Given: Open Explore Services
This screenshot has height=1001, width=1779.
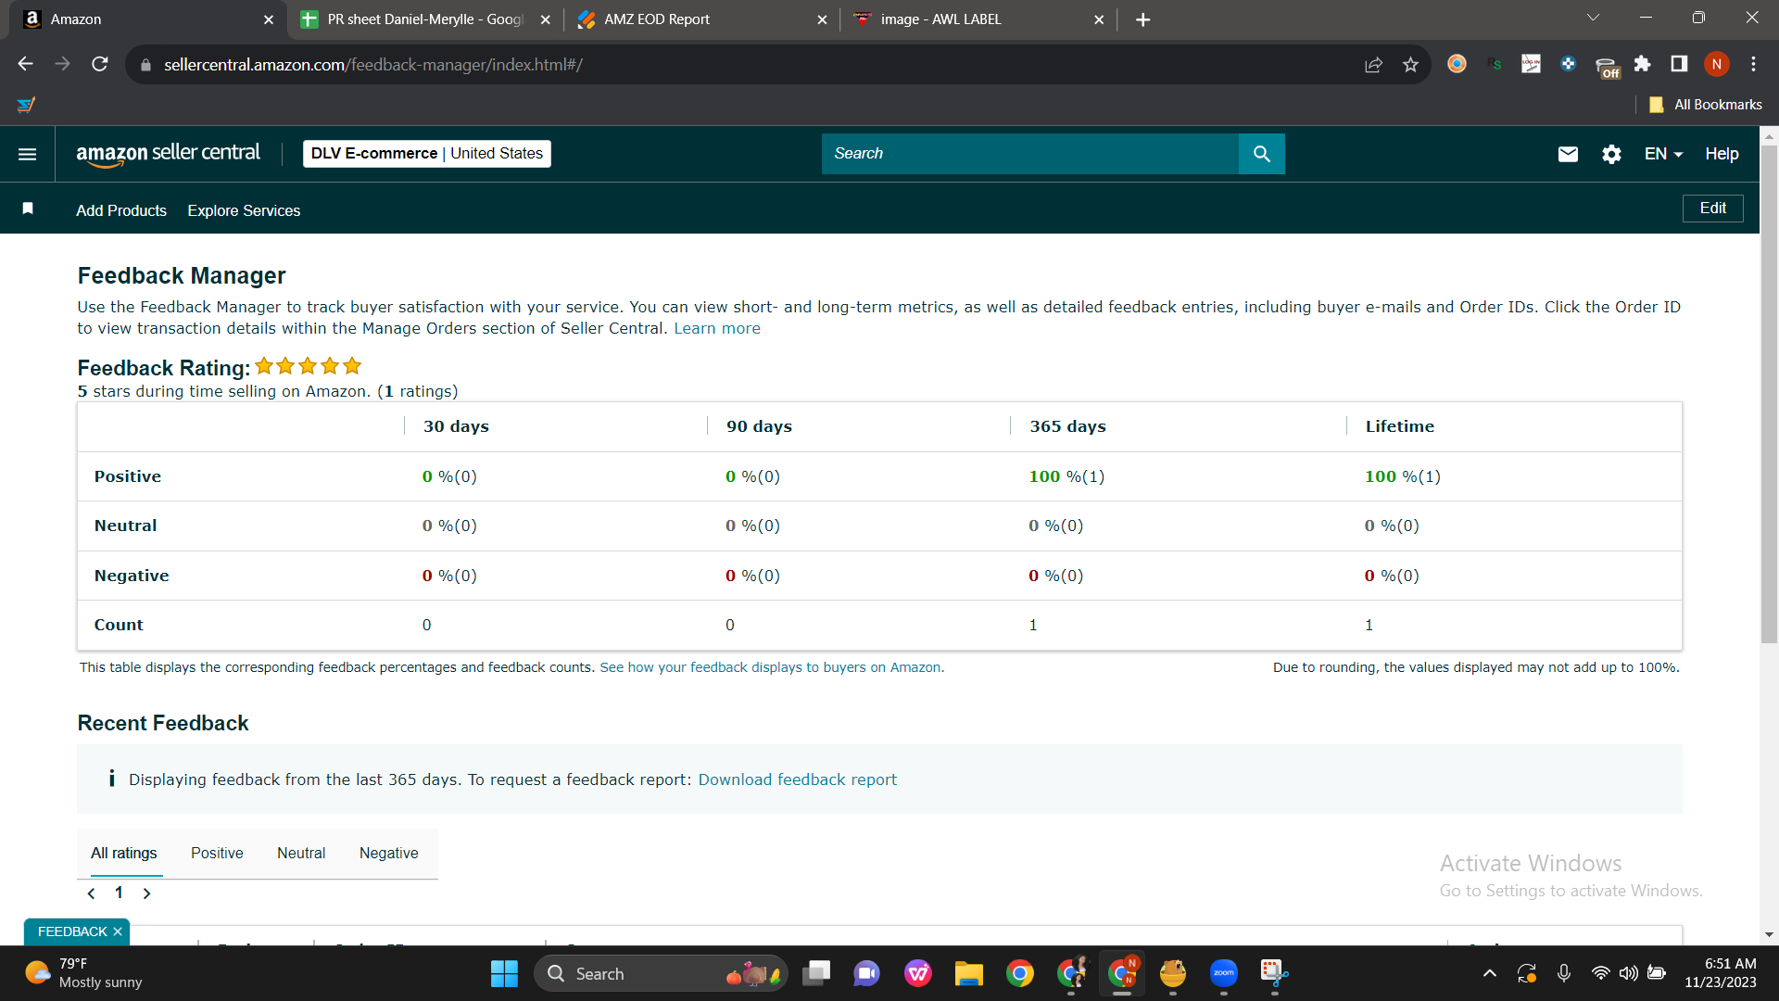Looking at the screenshot, I should (x=244, y=210).
